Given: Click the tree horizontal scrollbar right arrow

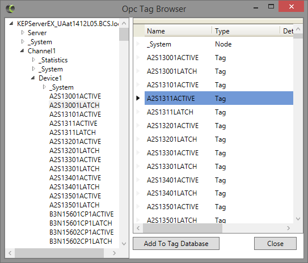Looking at the screenshot, I should pyautogui.click(x=114, y=253).
